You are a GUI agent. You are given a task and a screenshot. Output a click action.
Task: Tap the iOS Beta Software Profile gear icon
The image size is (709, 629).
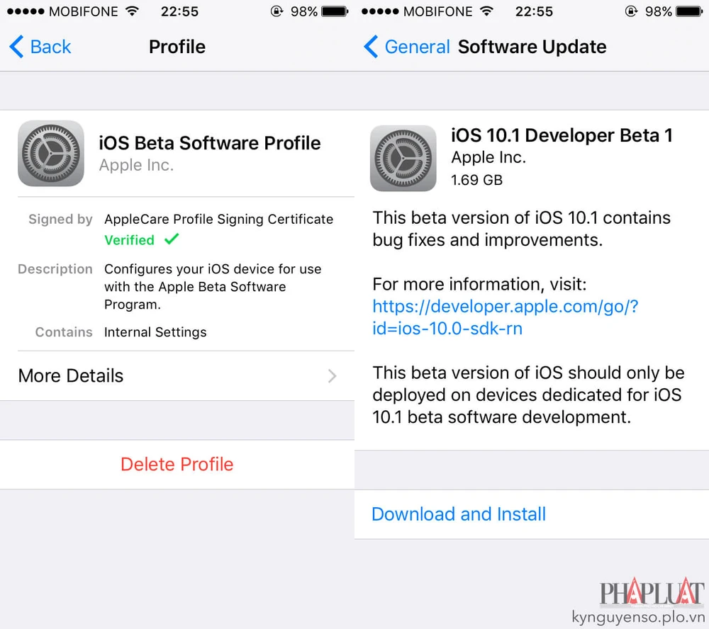(x=50, y=154)
